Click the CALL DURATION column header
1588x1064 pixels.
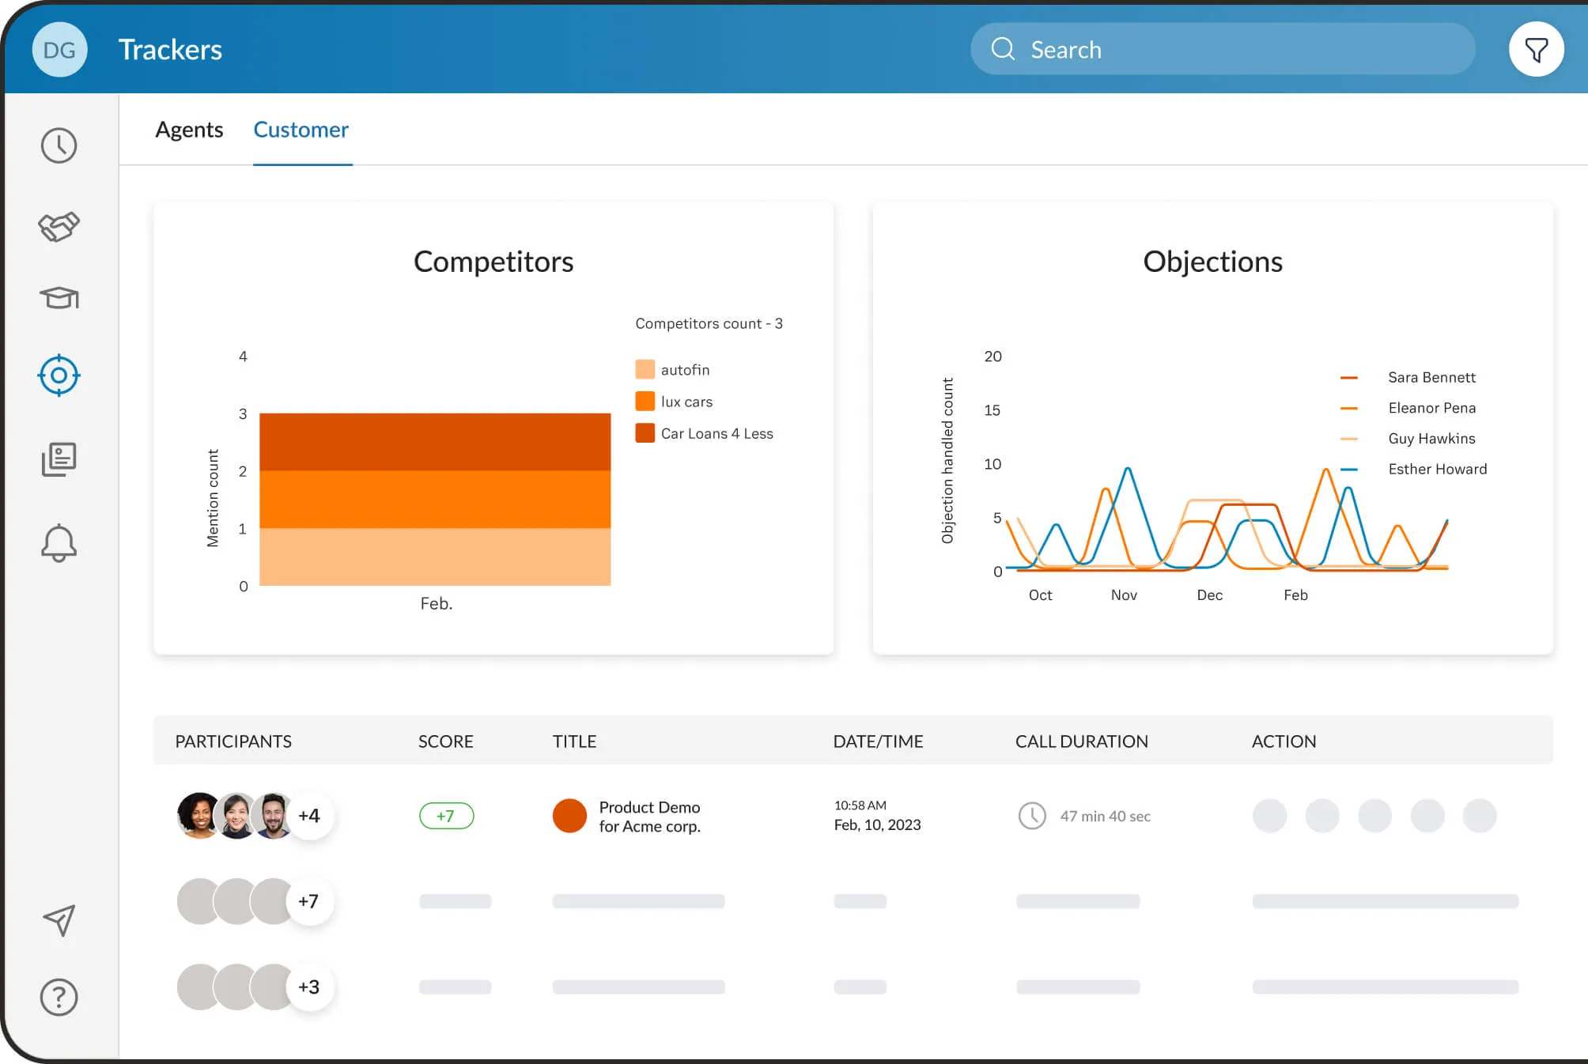coord(1082,741)
